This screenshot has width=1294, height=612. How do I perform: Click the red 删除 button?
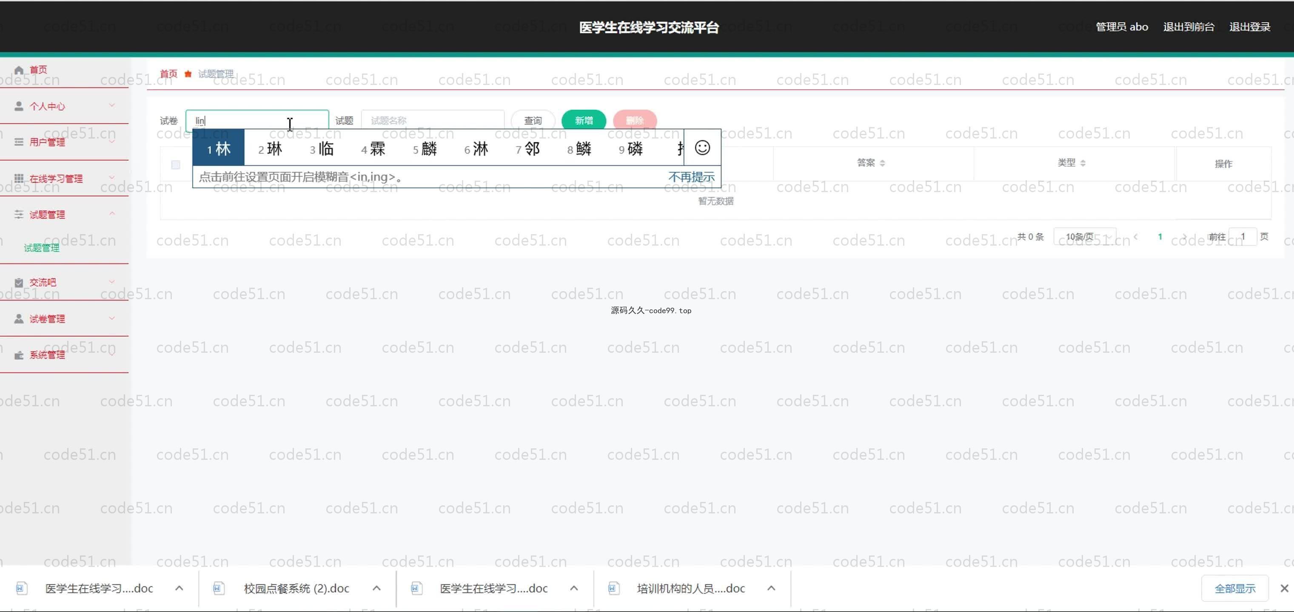point(635,121)
